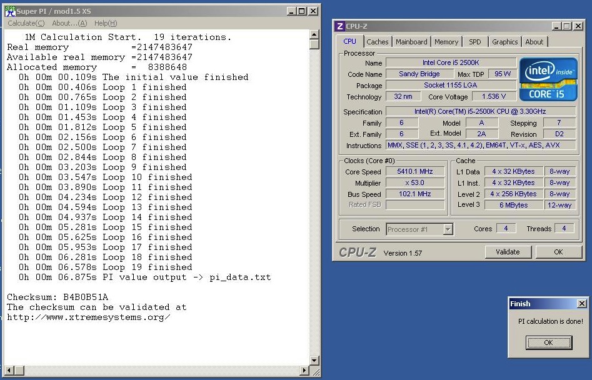
Task: Click the Validate button in CPU-Z
Action: point(508,252)
